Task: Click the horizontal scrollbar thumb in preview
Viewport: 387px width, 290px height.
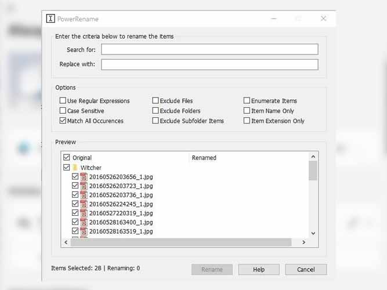Action: point(181,242)
